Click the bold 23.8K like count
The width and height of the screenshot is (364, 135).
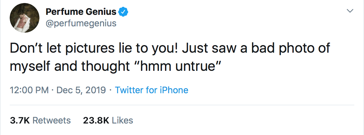click(96, 120)
